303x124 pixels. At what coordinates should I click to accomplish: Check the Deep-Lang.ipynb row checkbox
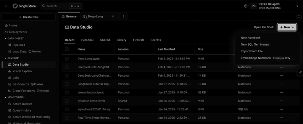(67, 59)
